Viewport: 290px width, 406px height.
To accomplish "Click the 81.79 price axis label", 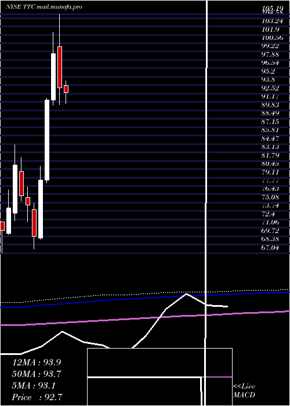I will click(x=270, y=155).
